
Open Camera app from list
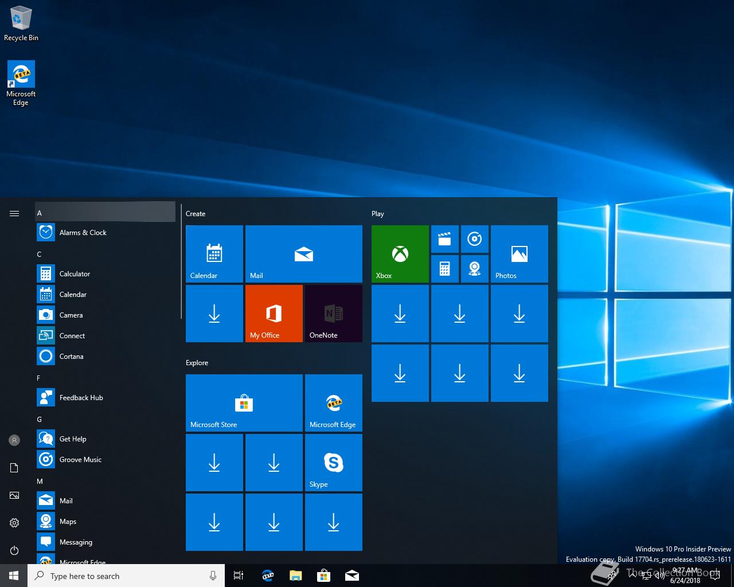(106, 315)
